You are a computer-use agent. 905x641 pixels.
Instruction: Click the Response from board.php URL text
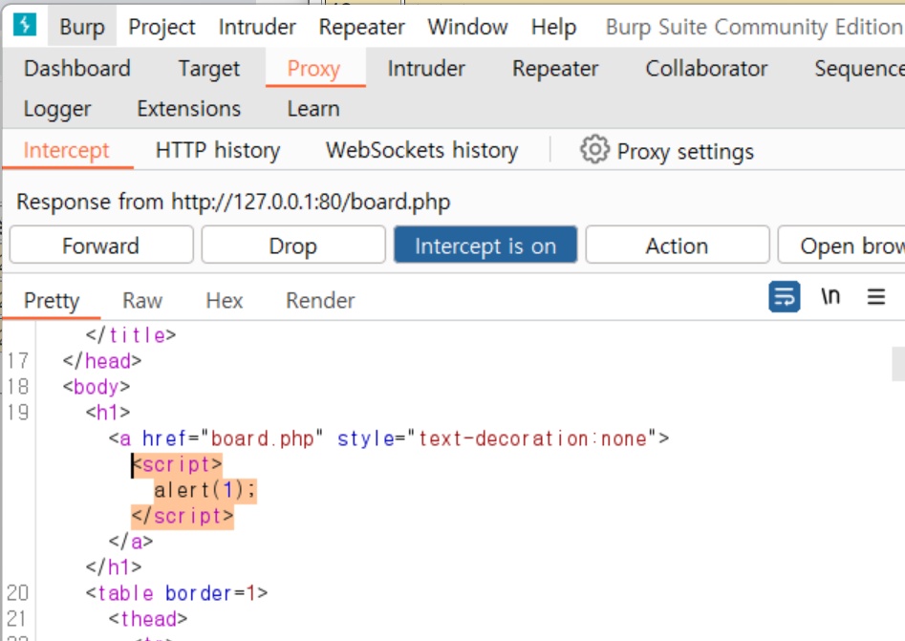(x=233, y=202)
